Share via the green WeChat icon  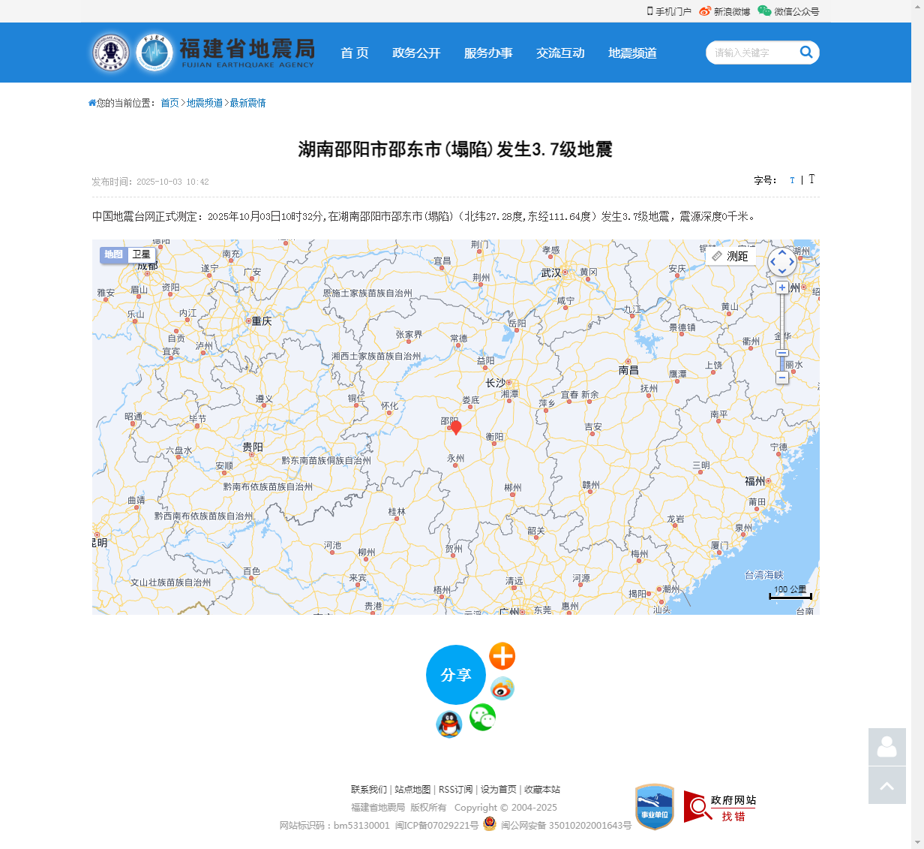pos(482,718)
